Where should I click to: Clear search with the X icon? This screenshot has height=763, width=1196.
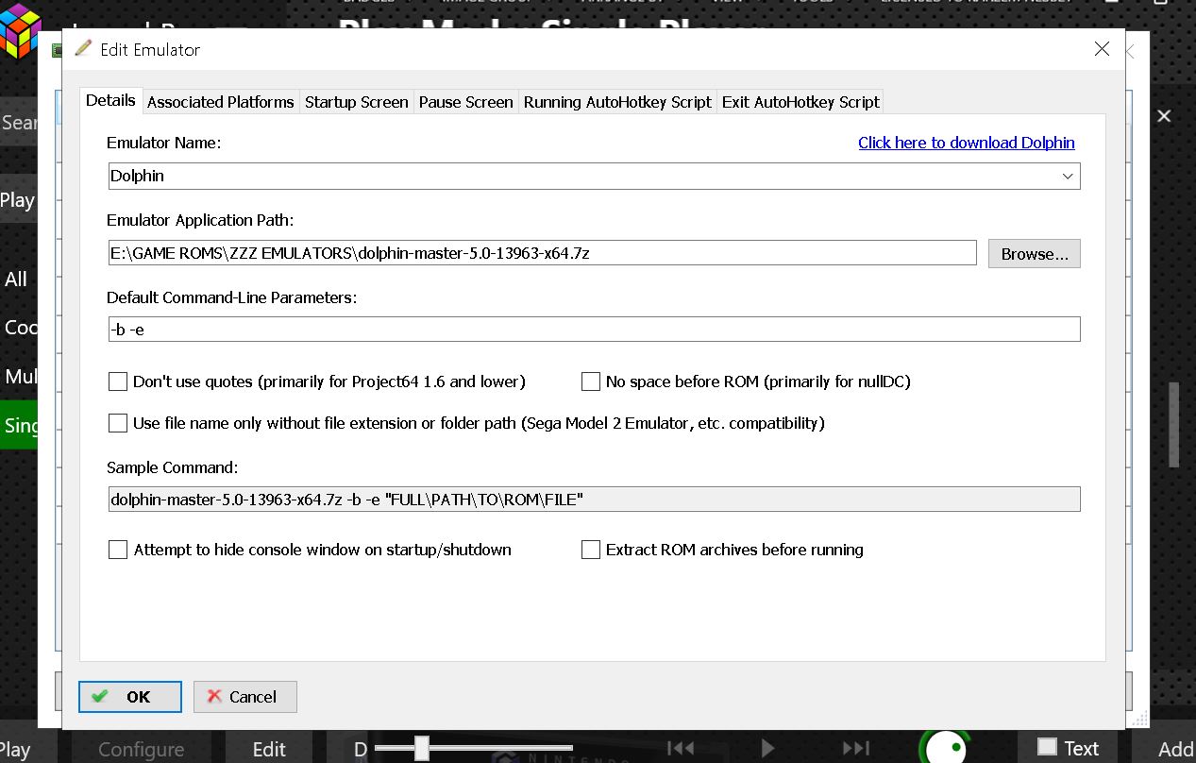click(1164, 116)
